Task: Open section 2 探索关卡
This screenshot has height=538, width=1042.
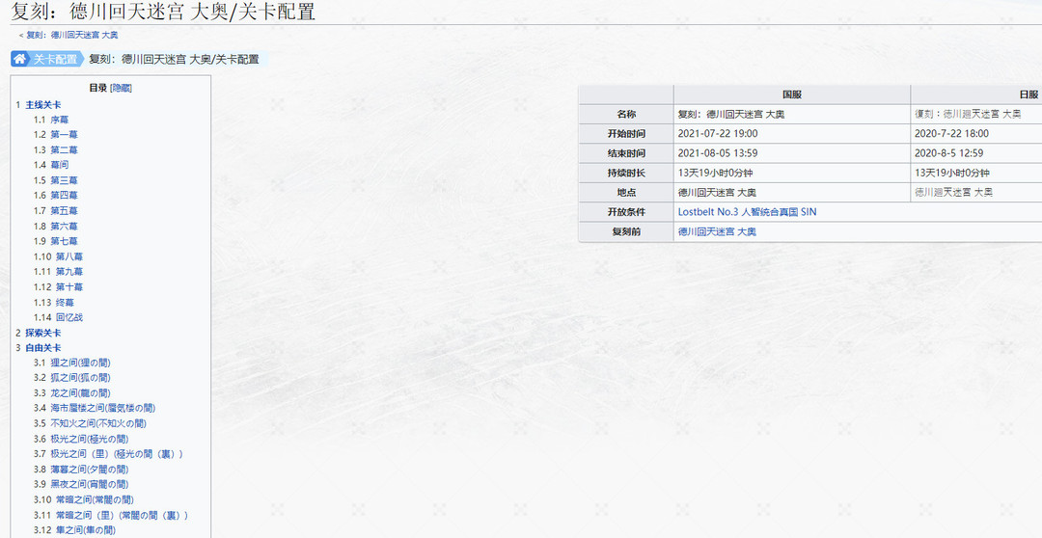Action: pyautogui.click(x=42, y=333)
